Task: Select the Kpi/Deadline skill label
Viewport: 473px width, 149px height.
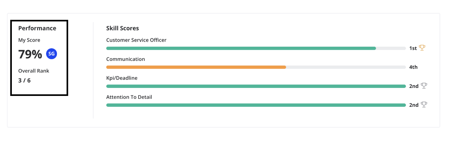Action: (x=122, y=78)
